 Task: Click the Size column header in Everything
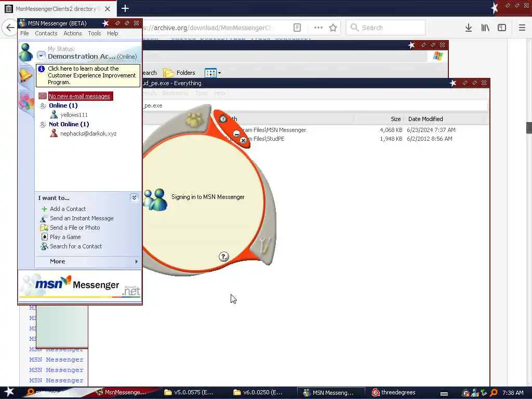378,119
